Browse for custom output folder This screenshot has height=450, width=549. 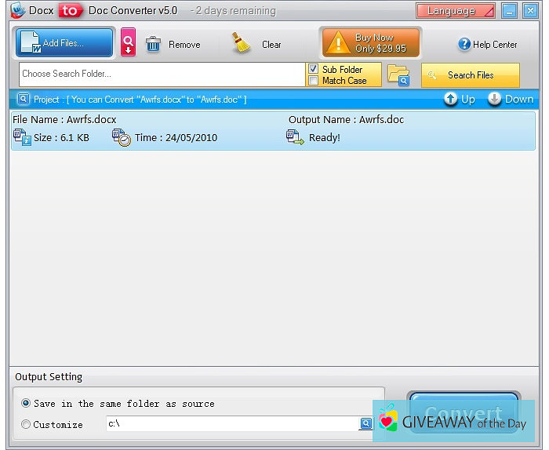coord(365,424)
